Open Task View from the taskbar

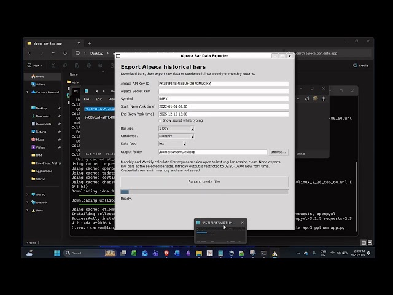coord(123,253)
